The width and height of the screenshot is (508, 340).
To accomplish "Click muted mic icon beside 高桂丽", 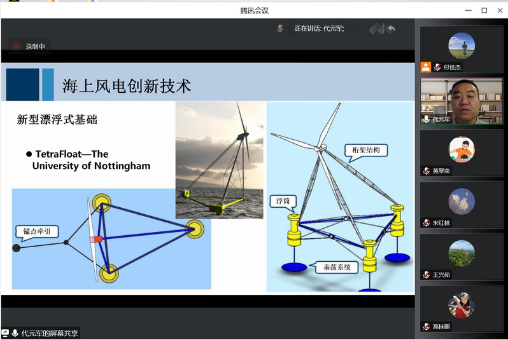I will tap(426, 327).
